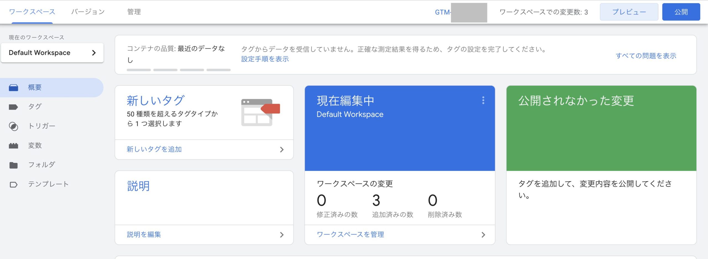Click the トリガー trigger icon in sidebar
The width and height of the screenshot is (708, 259).
[x=13, y=126]
